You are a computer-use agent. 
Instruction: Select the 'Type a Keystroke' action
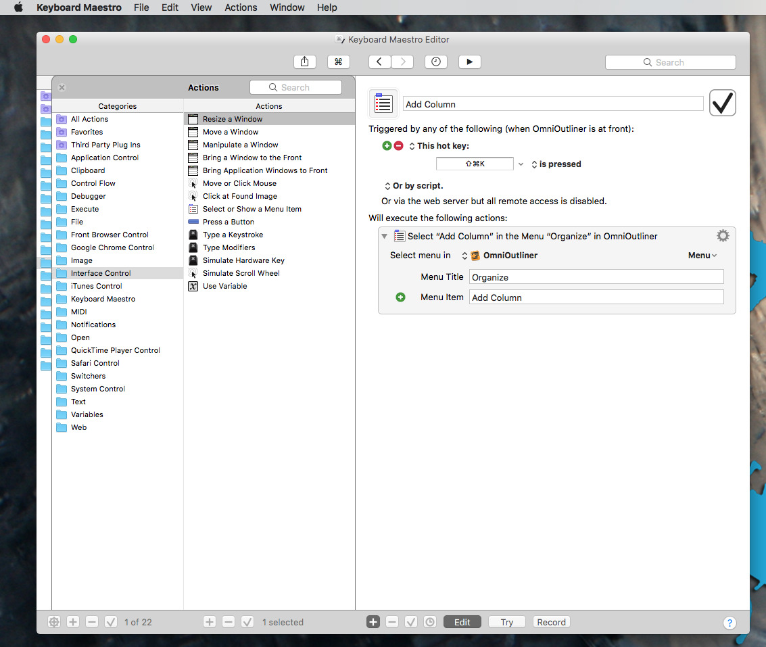click(269, 235)
